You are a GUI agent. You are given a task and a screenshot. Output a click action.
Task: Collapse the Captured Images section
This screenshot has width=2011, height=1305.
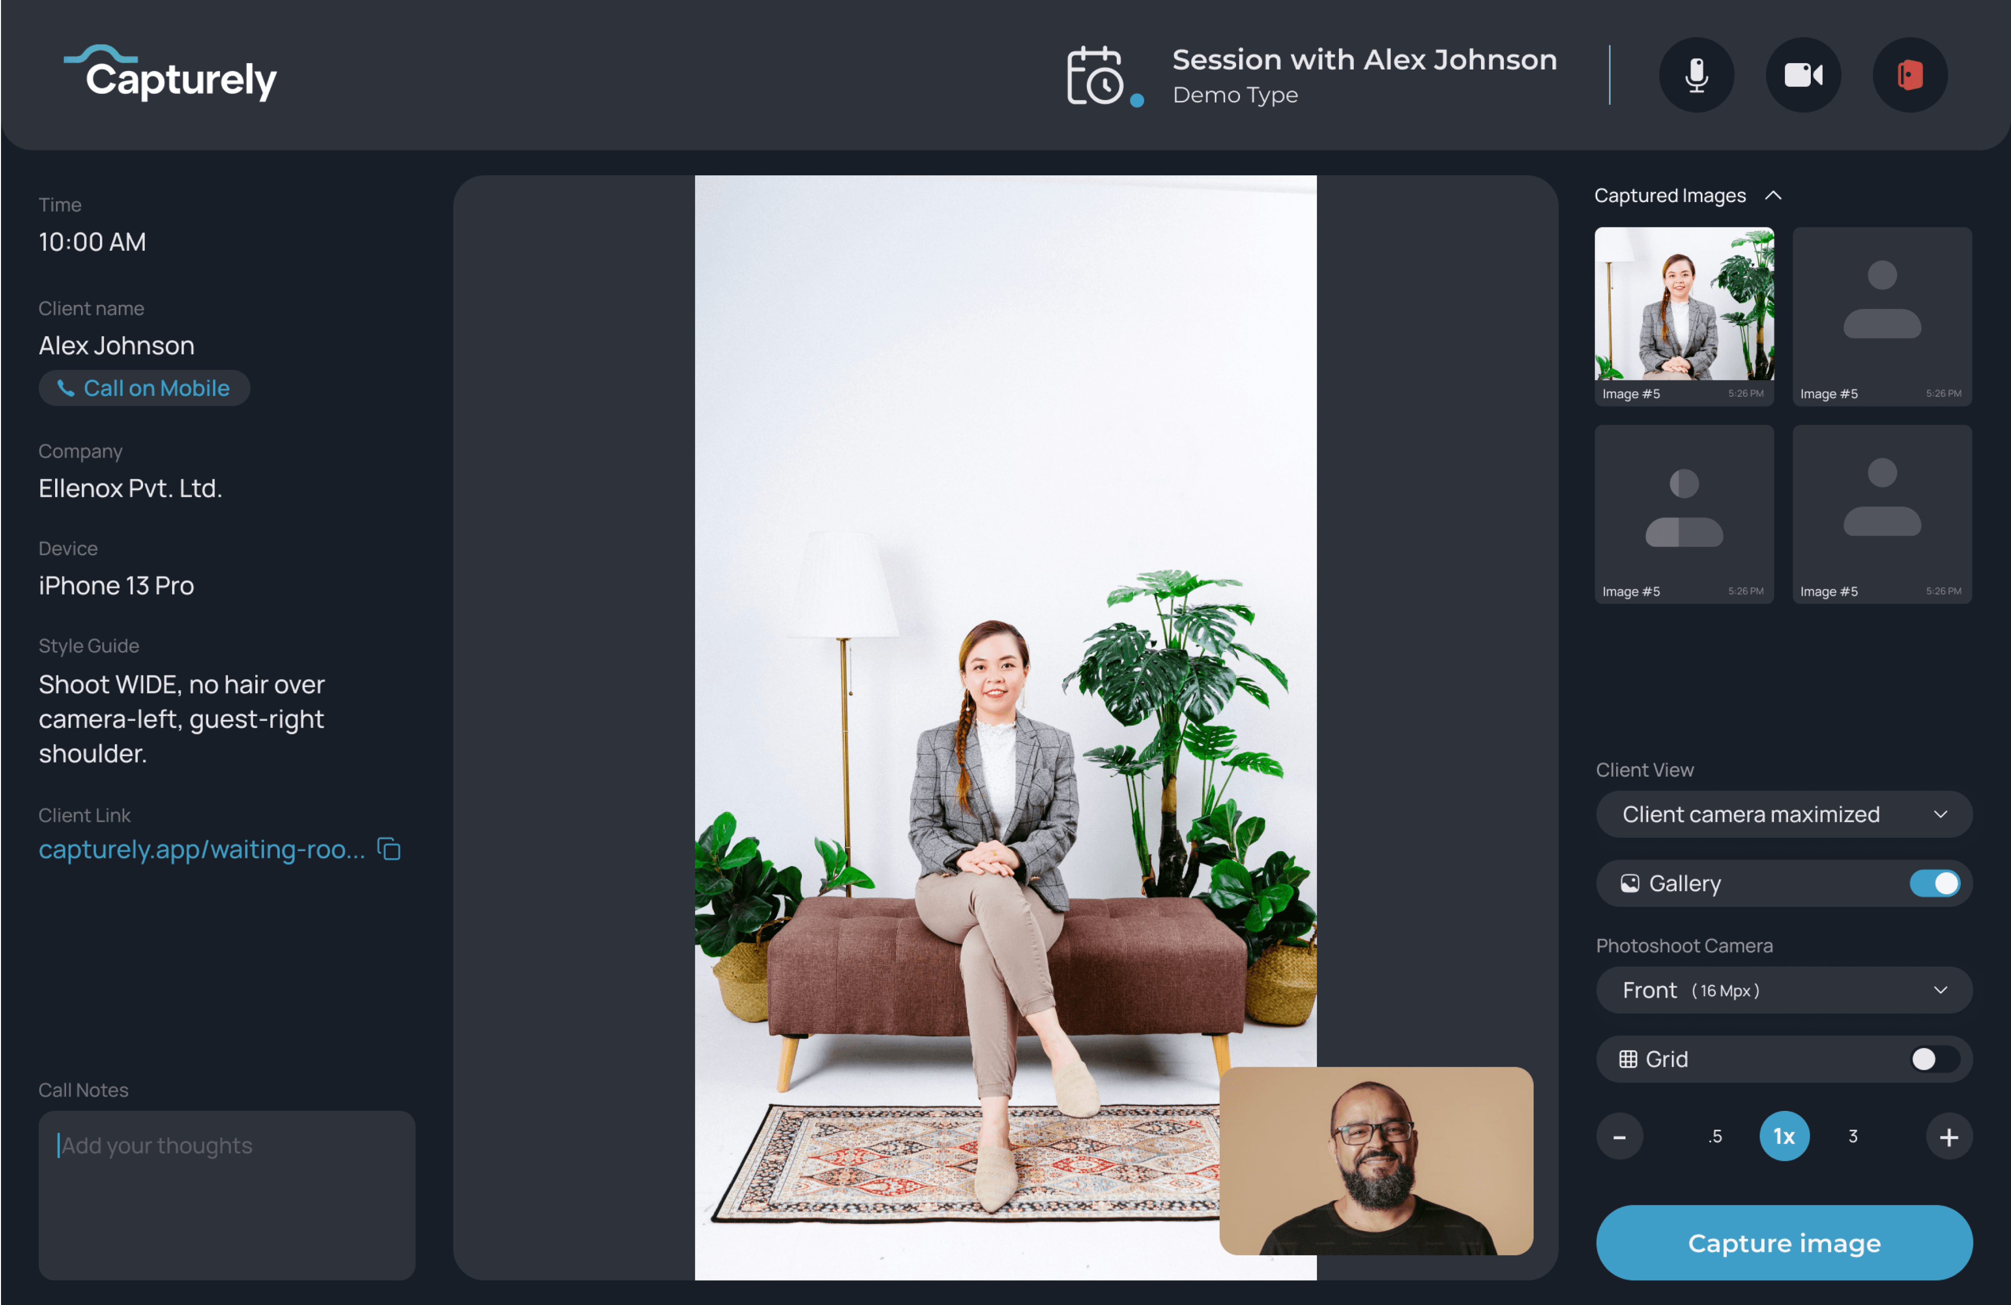pos(1774,196)
